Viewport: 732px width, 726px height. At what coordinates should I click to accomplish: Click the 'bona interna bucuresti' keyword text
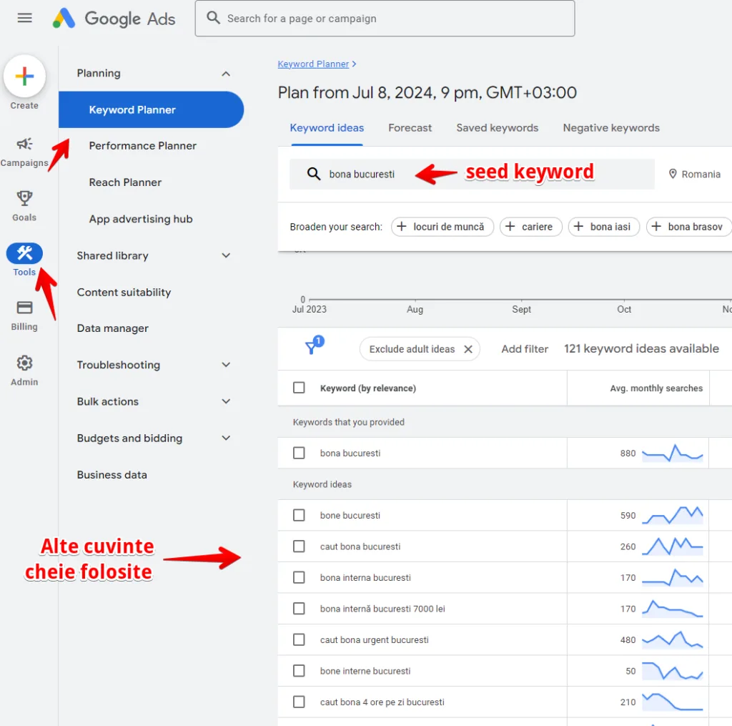(x=365, y=578)
